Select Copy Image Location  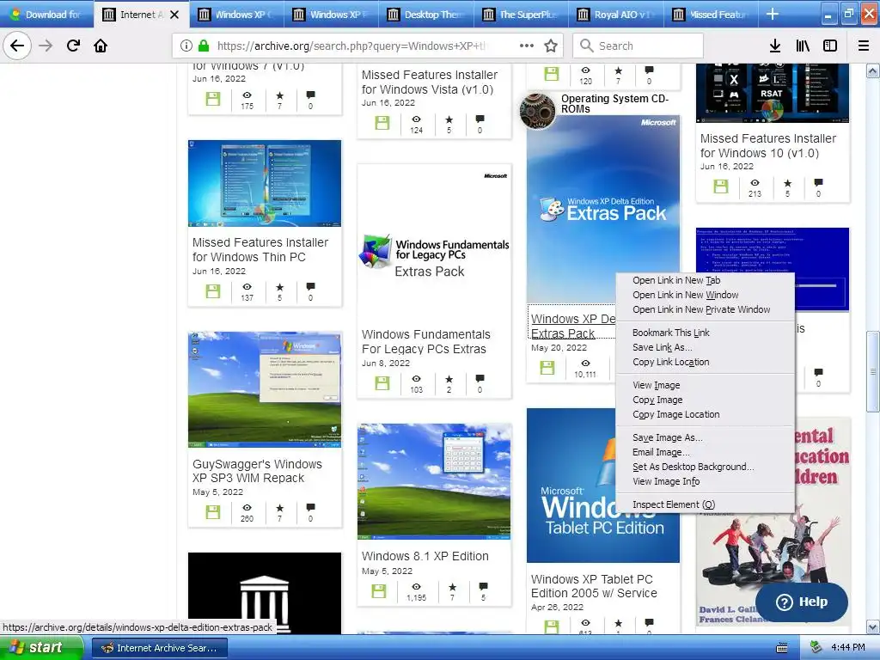pos(705,414)
